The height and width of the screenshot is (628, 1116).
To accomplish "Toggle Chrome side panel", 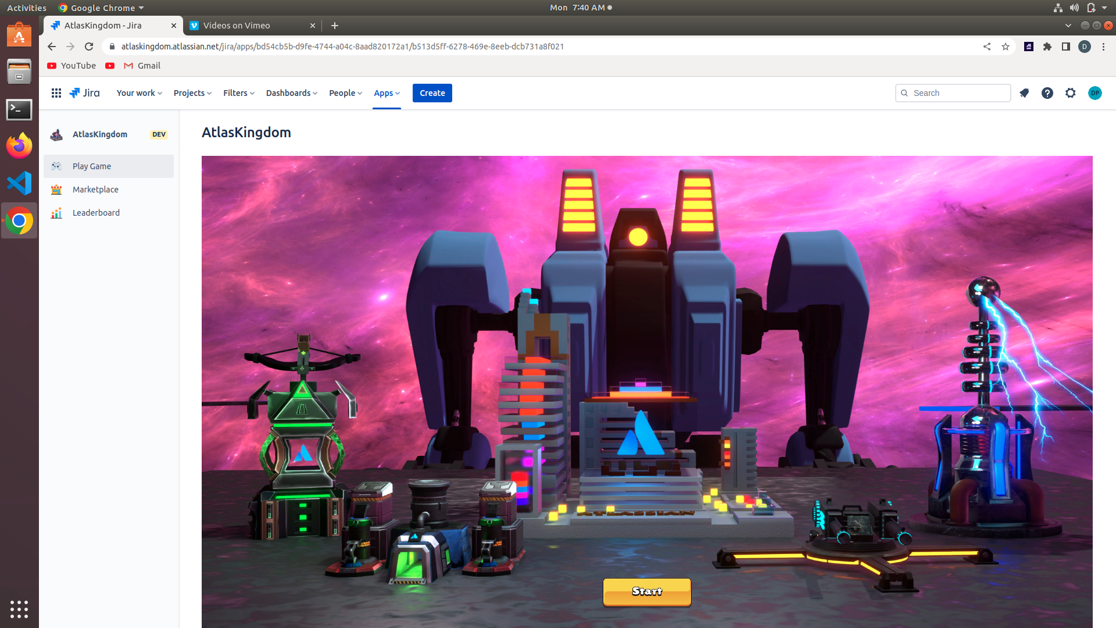I will (1066, 47).
